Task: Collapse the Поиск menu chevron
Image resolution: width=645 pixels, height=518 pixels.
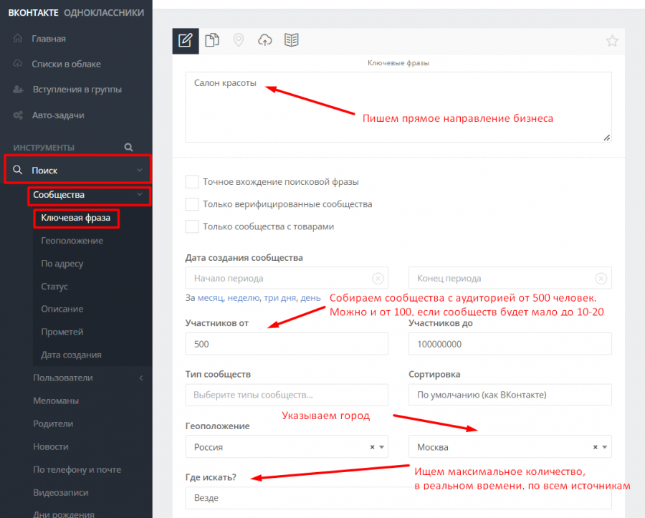Action: tap(140, 170)
